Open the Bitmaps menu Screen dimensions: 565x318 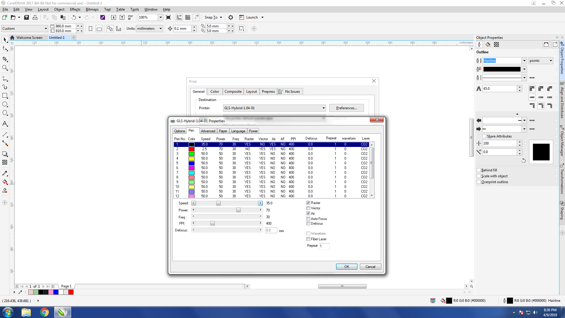click(x=92, y=9)
